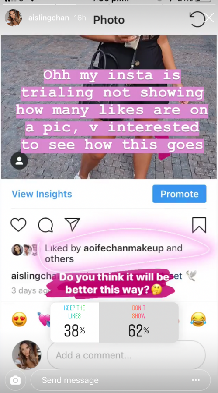This screenshot has width=218, height=393.
Task: Close the story with X icon
Action: pos(209,18)
